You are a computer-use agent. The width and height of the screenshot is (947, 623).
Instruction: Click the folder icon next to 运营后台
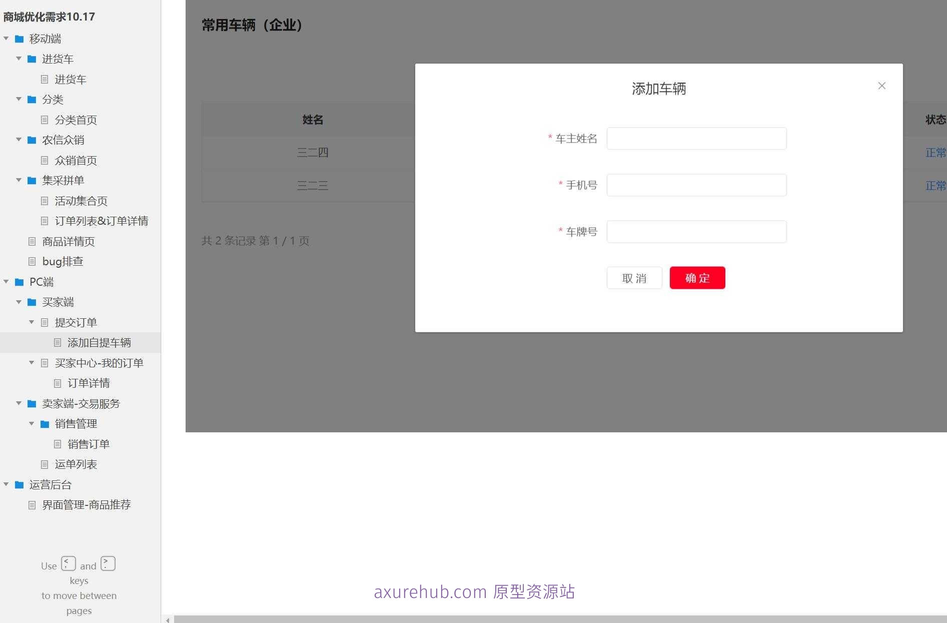19,484
